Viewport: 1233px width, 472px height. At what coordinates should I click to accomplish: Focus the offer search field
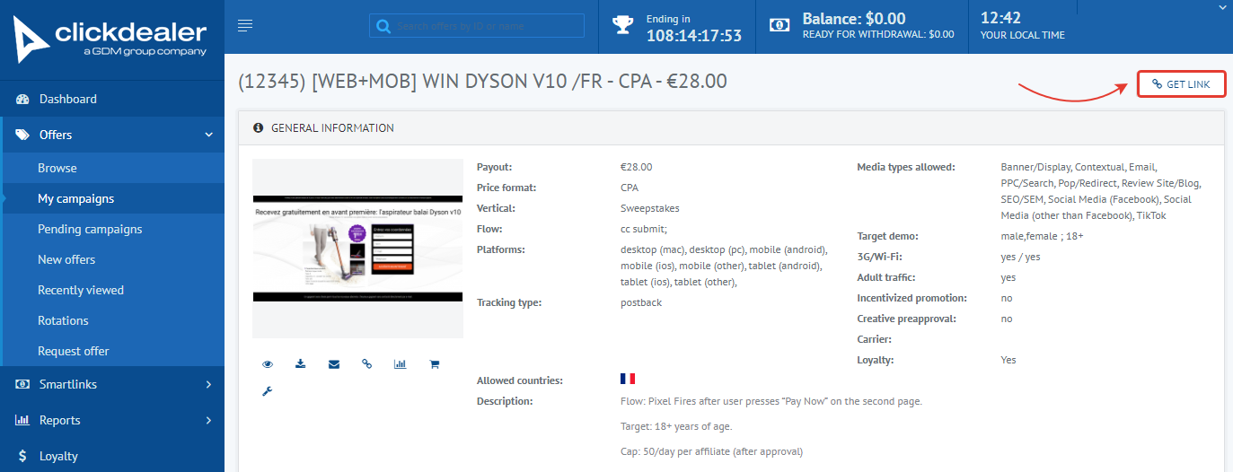pos(477,26)
